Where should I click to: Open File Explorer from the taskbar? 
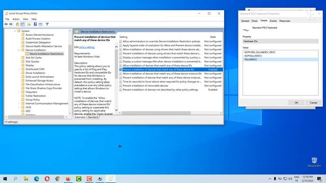[x=26, y=178]
